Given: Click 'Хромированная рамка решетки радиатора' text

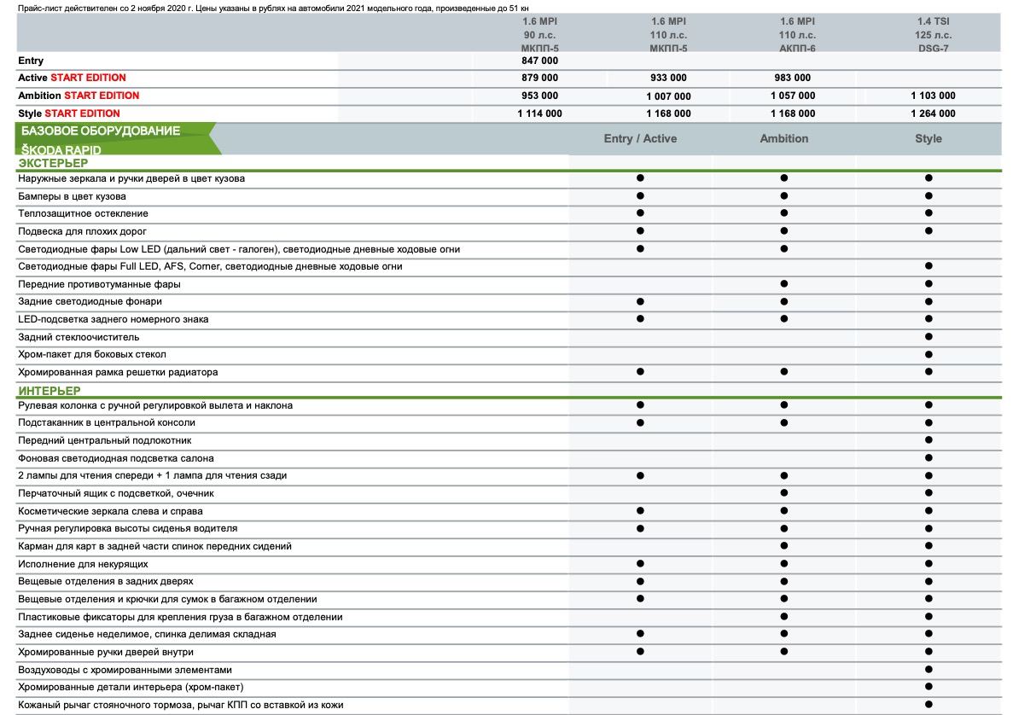Looking at the screenshot, I should pos(118,372).
